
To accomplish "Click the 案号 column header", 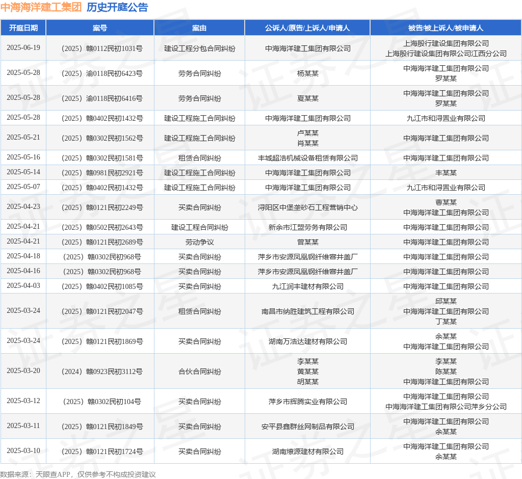I will point(100,28).
